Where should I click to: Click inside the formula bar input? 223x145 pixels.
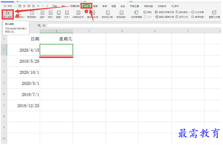coord(134,26)
